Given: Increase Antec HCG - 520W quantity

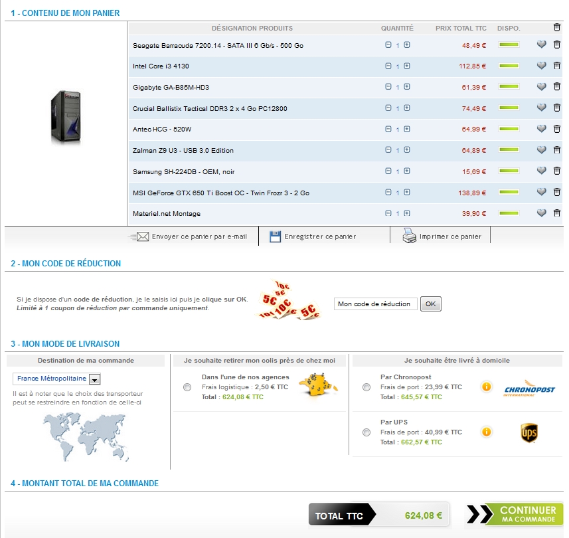Looking at the screenshot, I should (407, 129).
